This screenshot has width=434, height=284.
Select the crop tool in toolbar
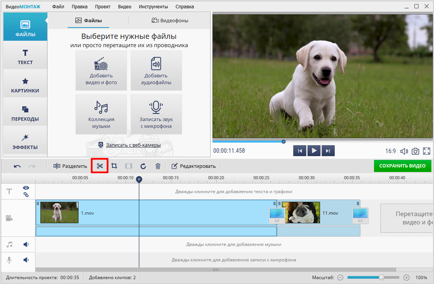(114, 166)
